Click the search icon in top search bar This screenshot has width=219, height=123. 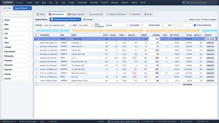coord(184,2)
